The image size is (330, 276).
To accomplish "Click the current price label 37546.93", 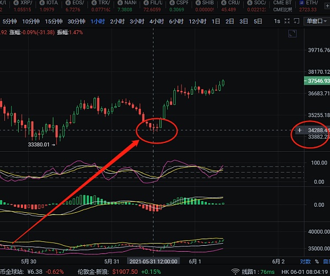I will pos(317,81).
